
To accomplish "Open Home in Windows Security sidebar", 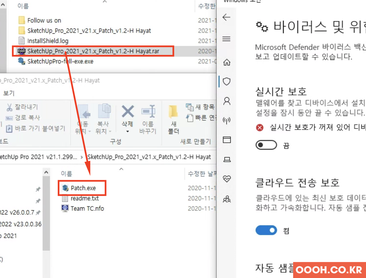I will [x=227, y=62].
